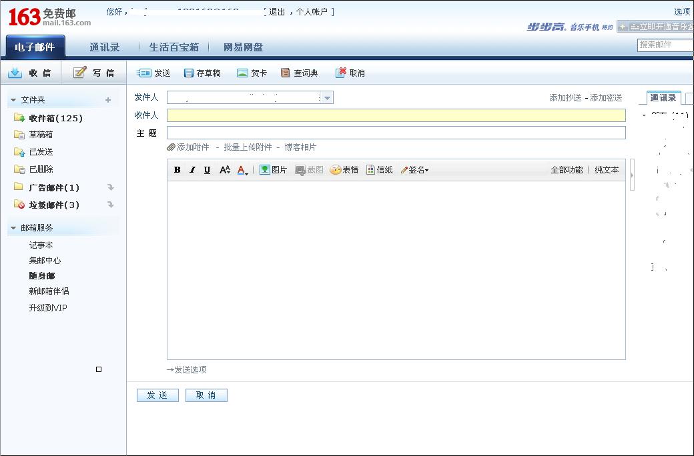Screen dimensions: 694x456
Task: Click the 163免费邮 logo
Action: (x=49, y=17)
